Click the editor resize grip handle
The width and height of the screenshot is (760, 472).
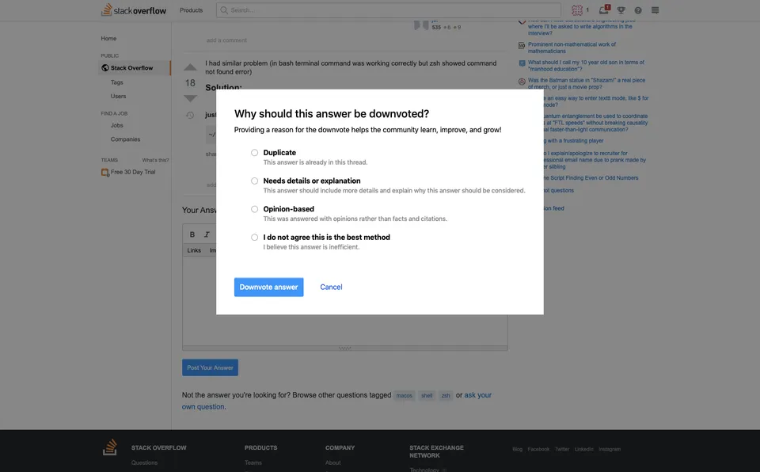pyautogui.click(x=344, y=348)
